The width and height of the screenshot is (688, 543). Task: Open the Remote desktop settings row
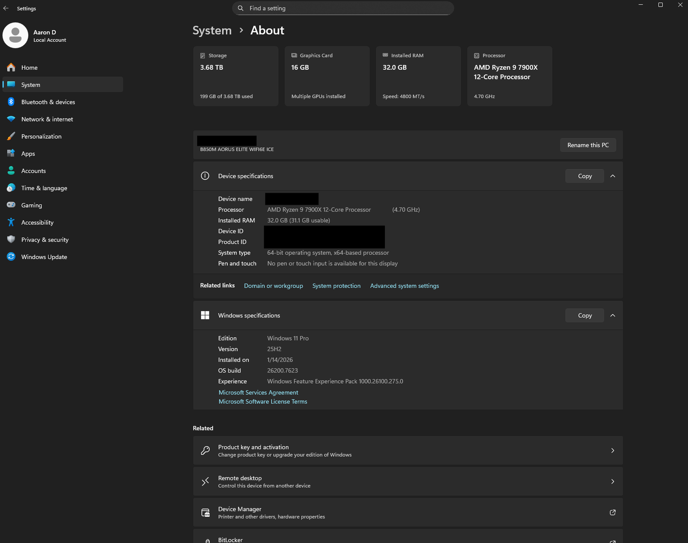click(408, 481)
